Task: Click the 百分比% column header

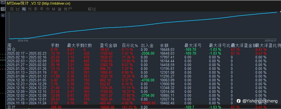Action: point(130,45)
